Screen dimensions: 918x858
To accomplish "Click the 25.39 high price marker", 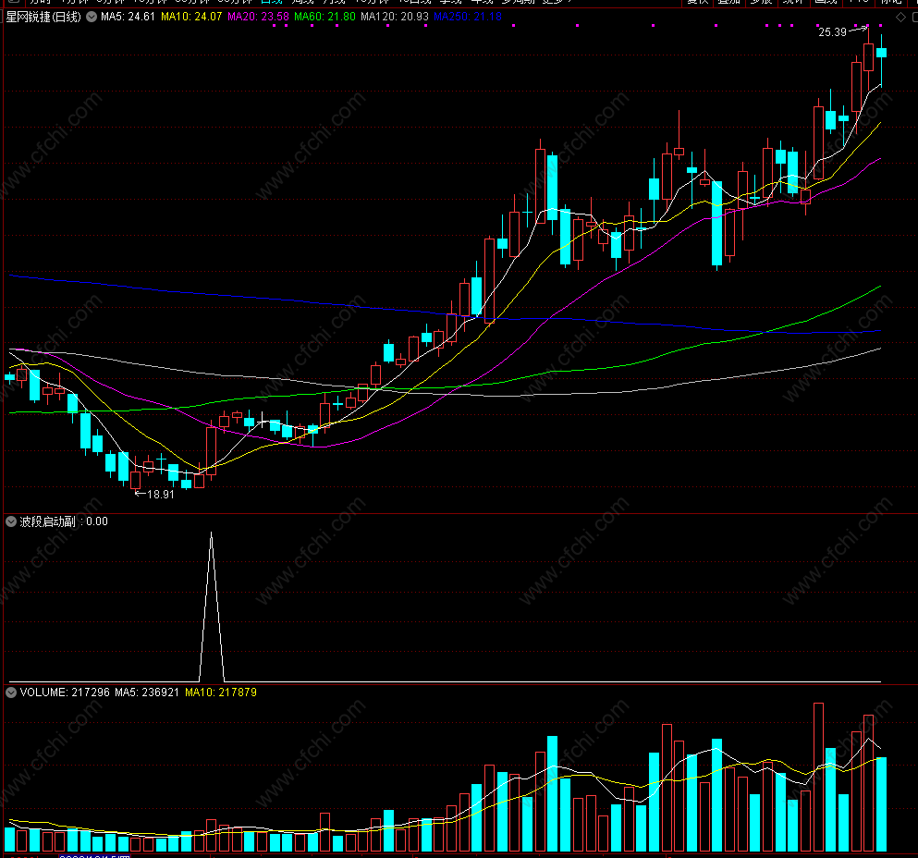I will pyautogui.click(x=833, y=32).
